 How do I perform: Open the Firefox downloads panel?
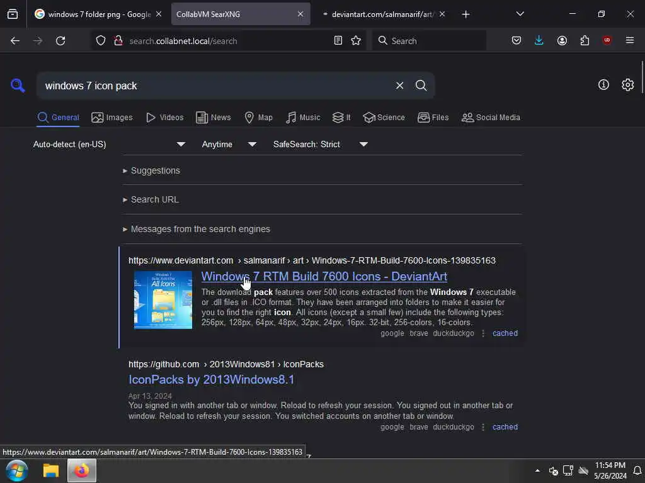(539, 40)
